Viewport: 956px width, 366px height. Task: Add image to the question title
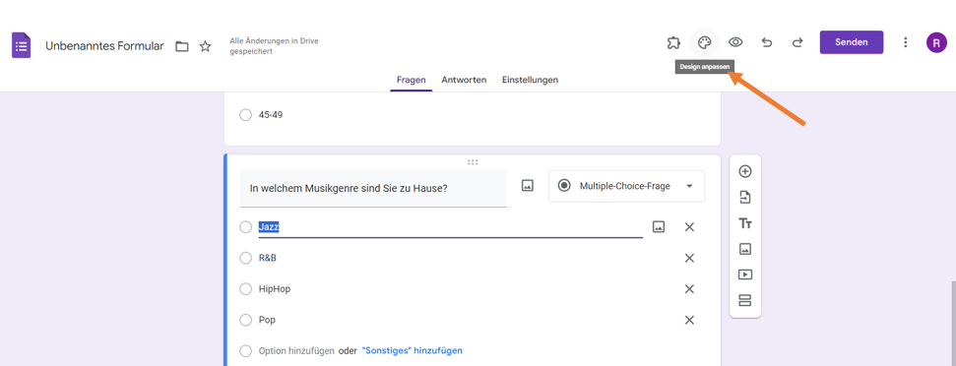coord(528,186)
